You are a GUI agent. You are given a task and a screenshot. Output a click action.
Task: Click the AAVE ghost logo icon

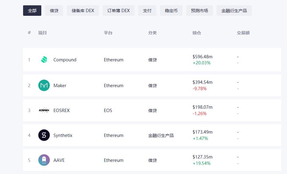point(44,160)
